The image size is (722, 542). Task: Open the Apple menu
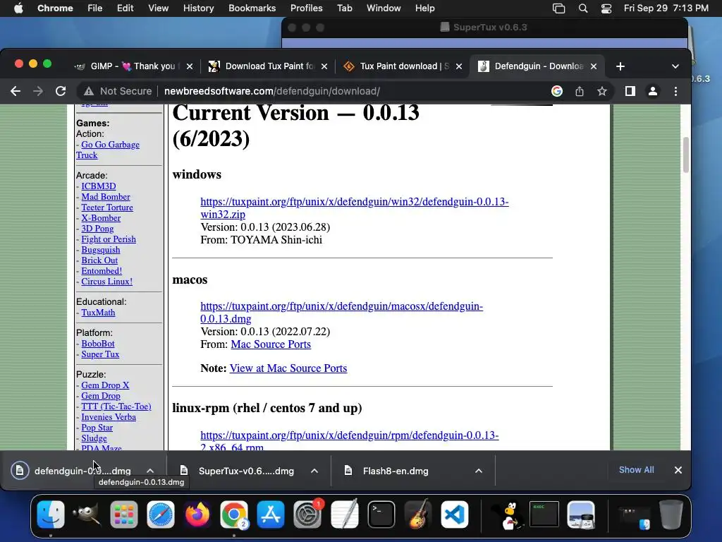(x=18, y=8)
